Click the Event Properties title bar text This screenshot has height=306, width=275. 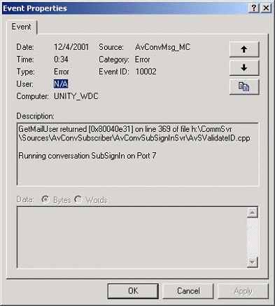pyautogui.click(x=35, y=8)
